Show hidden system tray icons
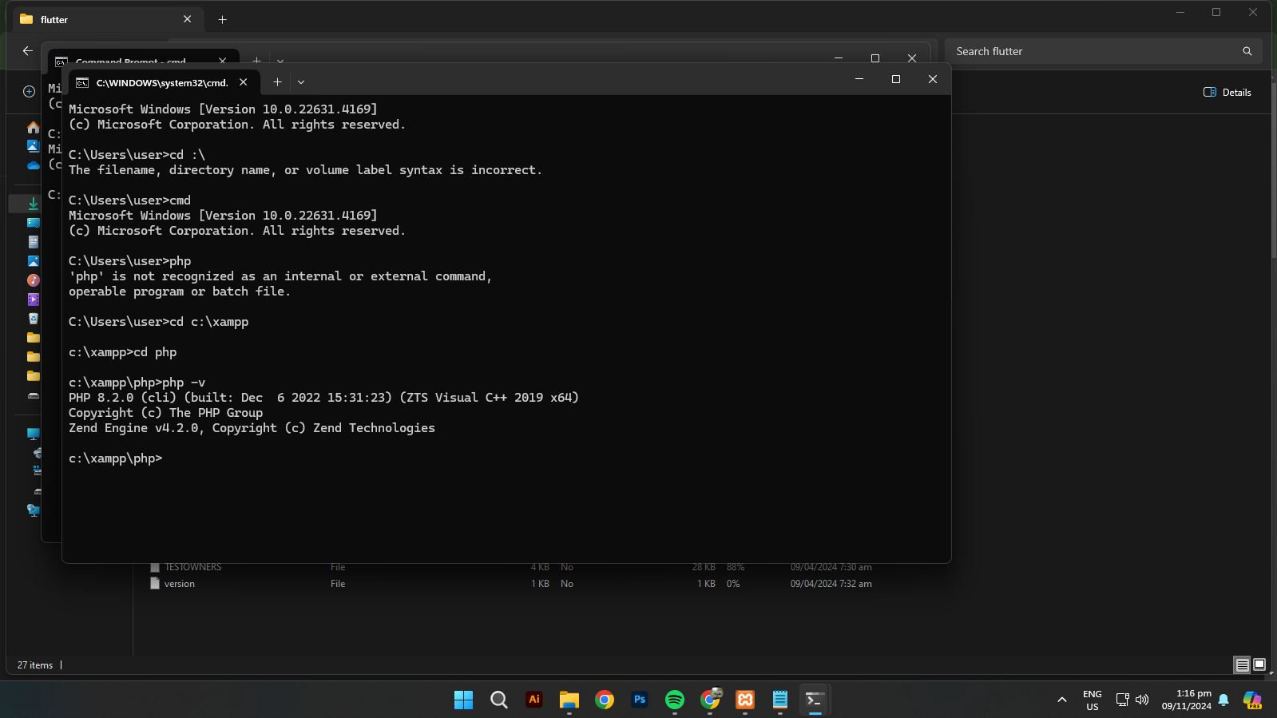 pyautogui.click(x=1062, y=700)
